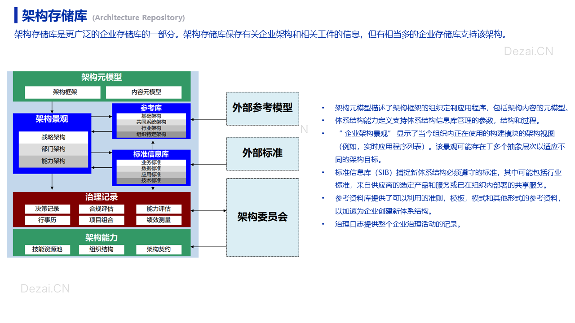Click the 能力架构 row in 架构景观
Viewport: 575px width, 323px height.
(53, 161)
